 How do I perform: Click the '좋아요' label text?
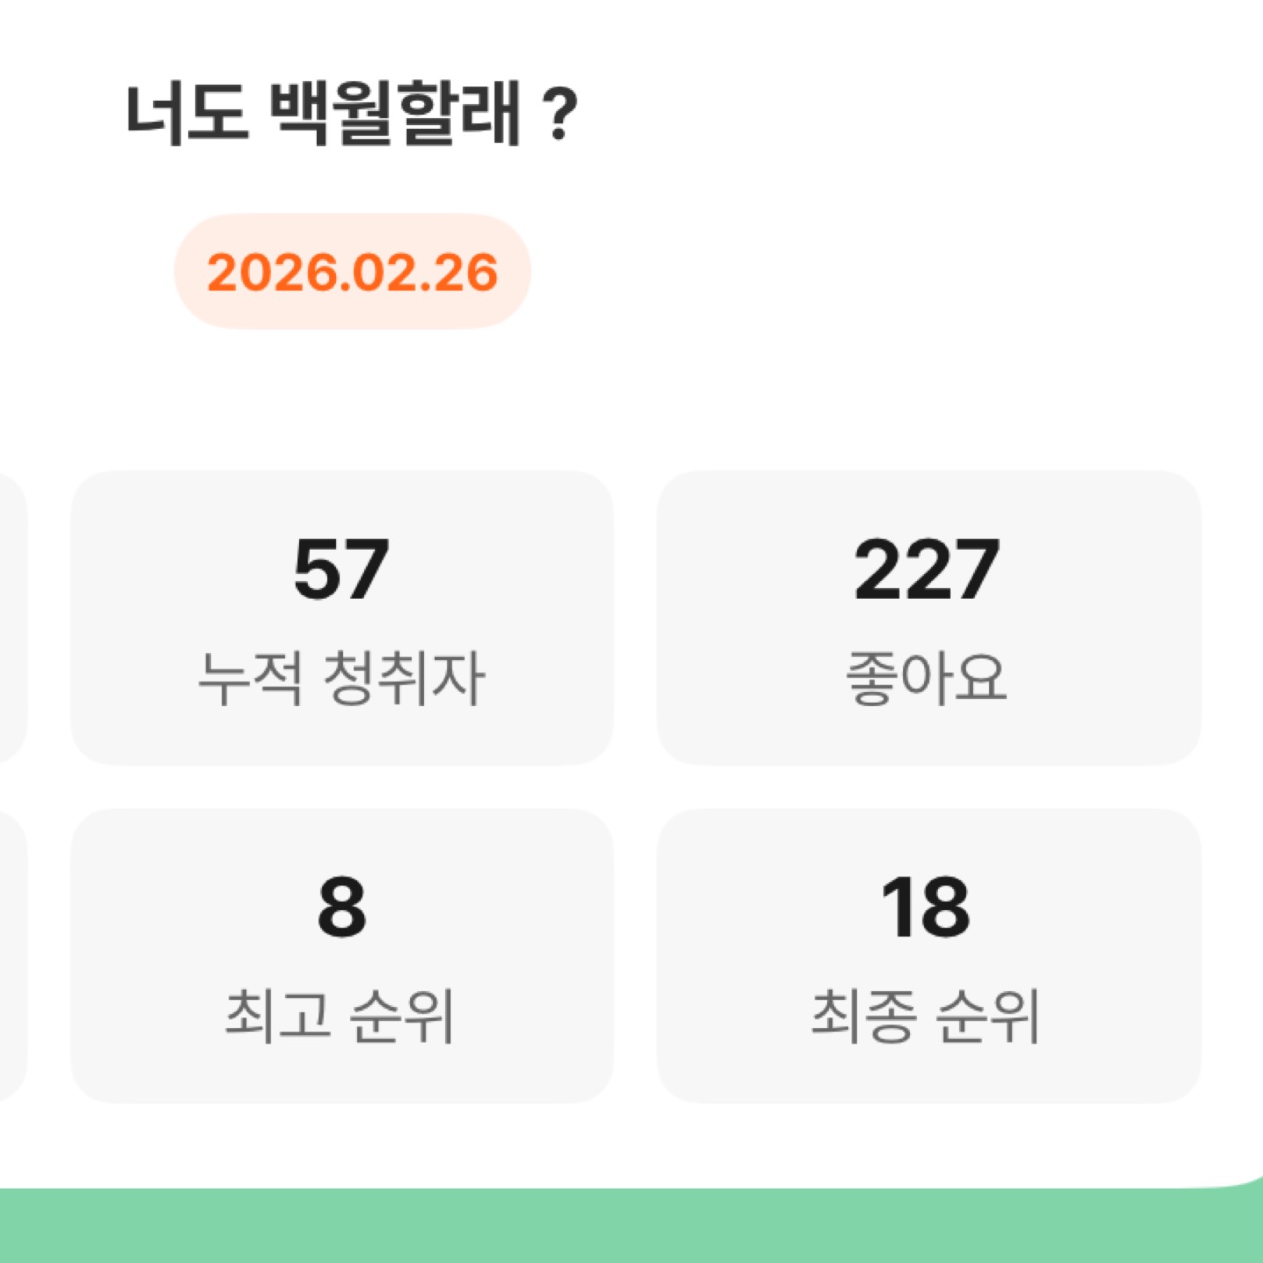926,678
